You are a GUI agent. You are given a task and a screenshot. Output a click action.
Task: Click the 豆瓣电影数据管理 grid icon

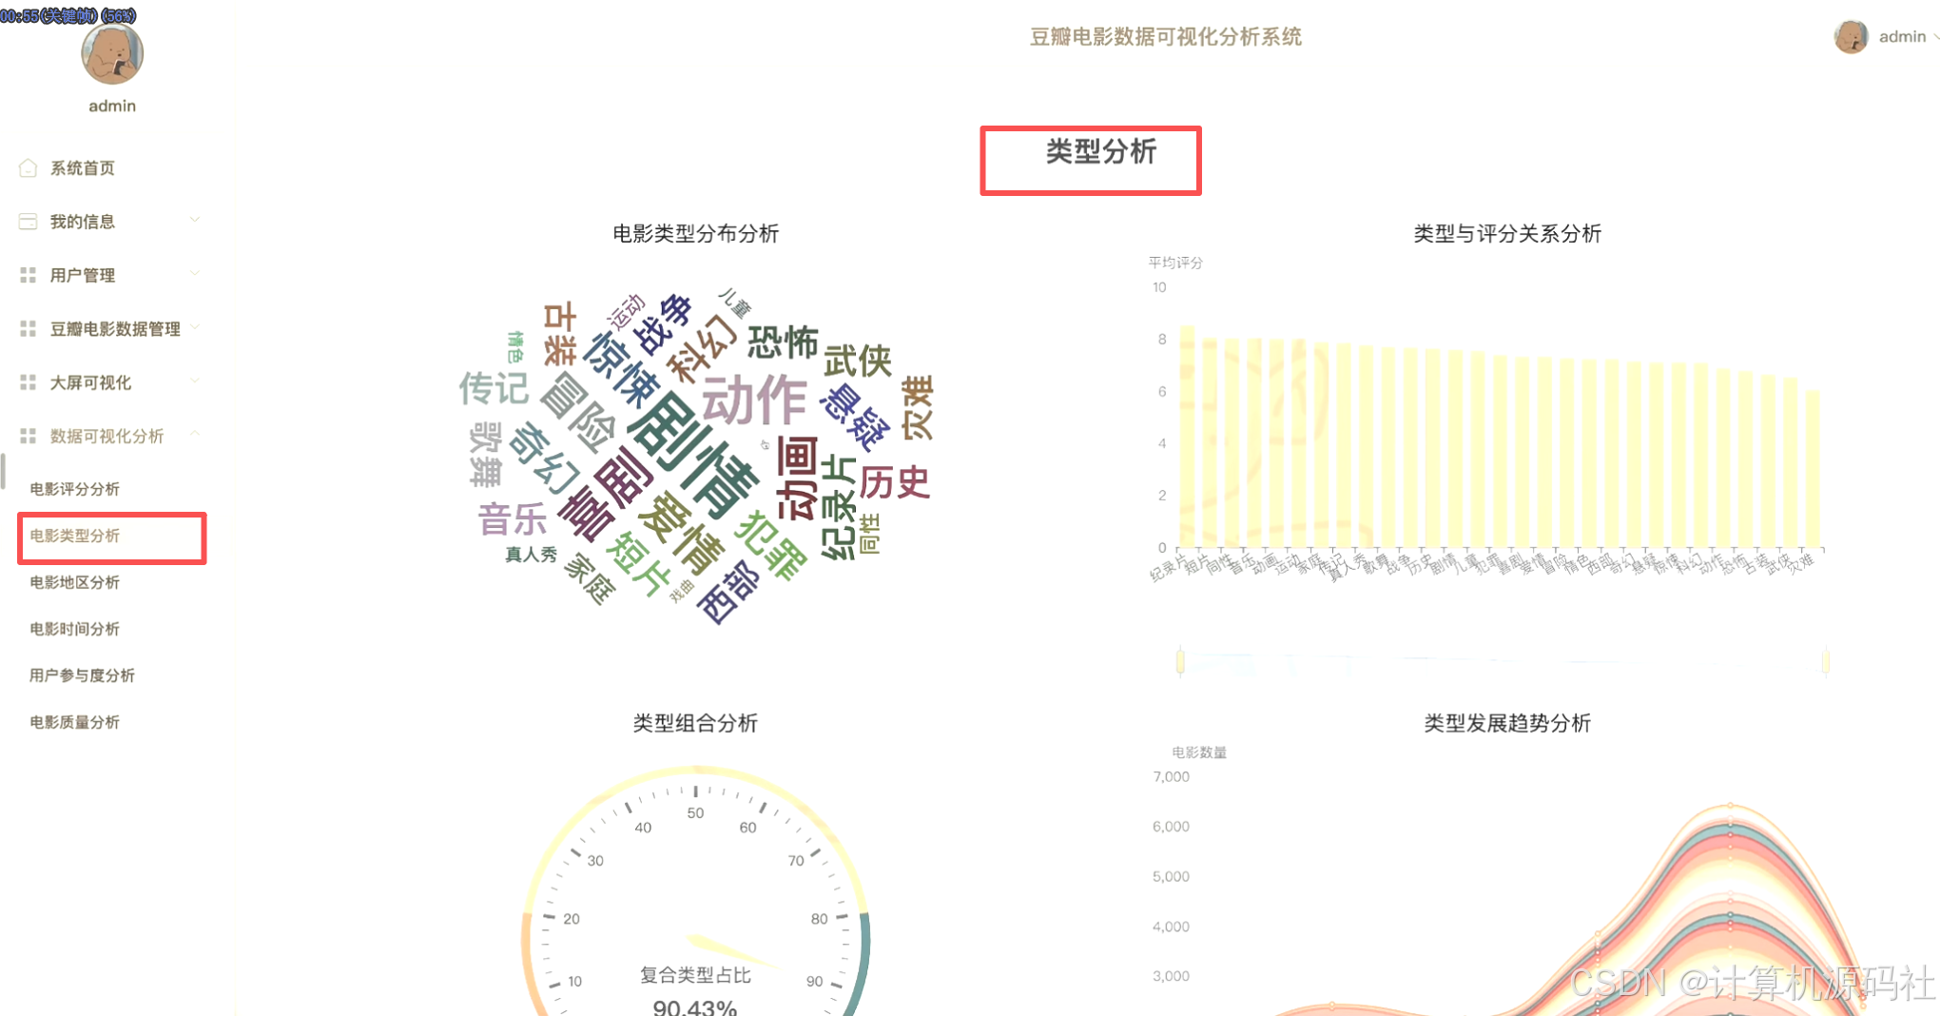pyautogui.click(x=27, y=329)
